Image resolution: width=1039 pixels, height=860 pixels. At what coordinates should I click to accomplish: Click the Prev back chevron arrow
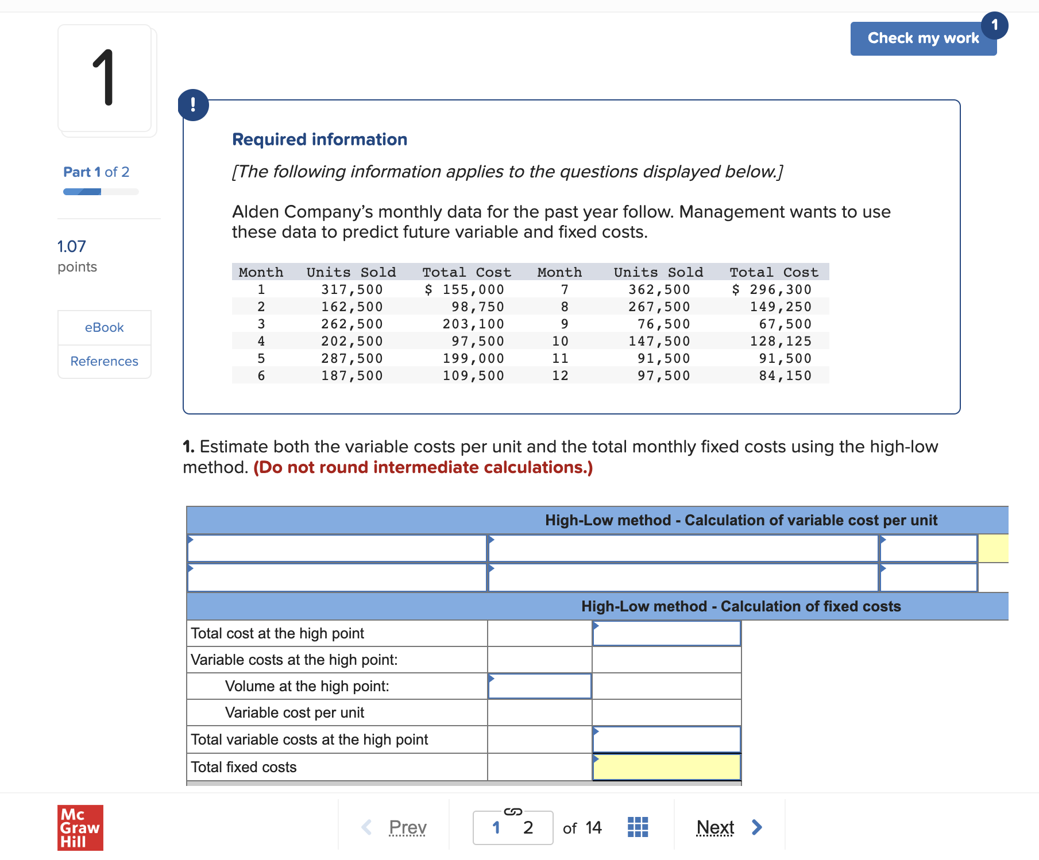pos(366,827)
